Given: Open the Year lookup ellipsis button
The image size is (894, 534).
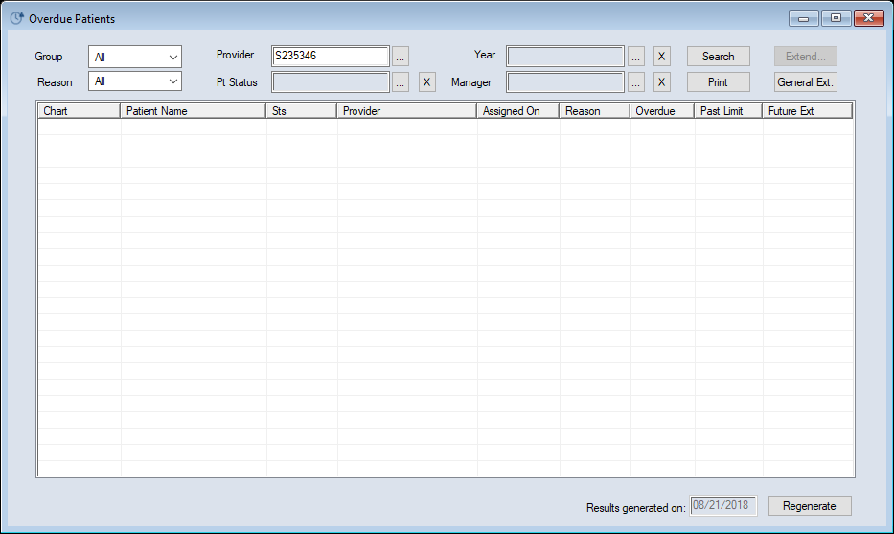Looking at the screenshot, I should 636,57.
